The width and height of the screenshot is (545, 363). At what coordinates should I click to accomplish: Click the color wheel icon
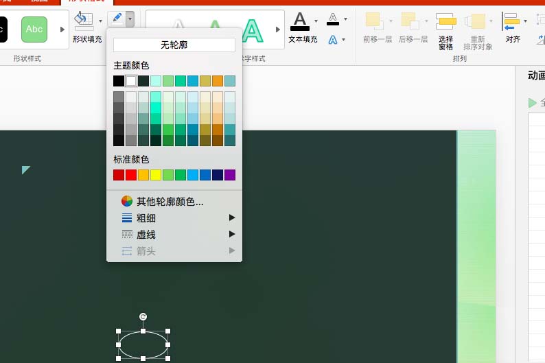click(127, 201)
